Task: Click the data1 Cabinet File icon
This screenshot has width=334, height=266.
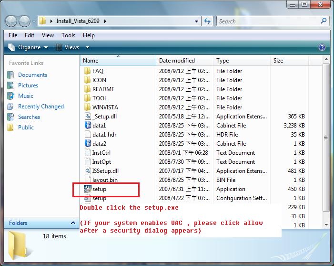Action: click(87, 126)
